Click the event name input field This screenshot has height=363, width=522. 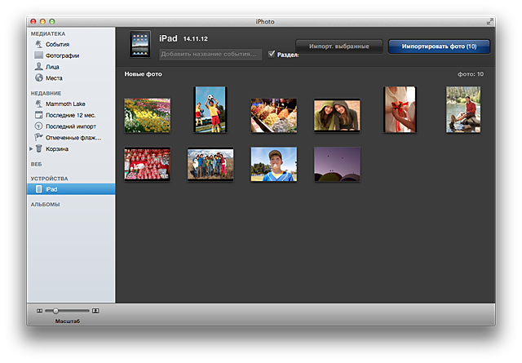[210, 54]
